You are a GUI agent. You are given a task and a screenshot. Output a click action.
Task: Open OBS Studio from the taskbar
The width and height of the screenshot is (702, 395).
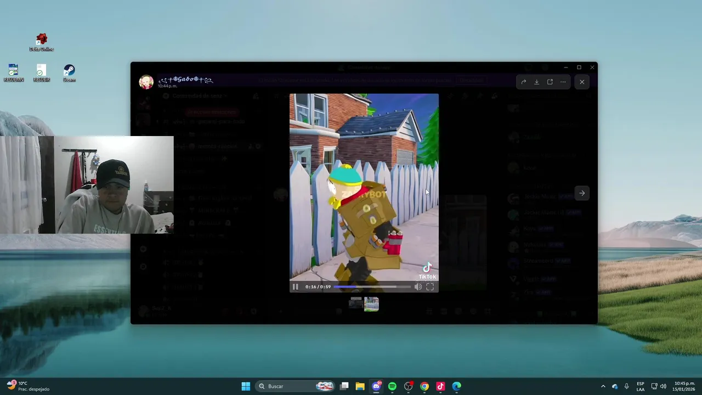pos(408,386)
